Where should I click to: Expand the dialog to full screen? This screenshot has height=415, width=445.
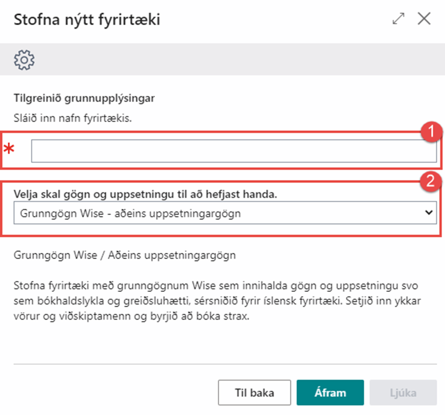click(398, 19)
